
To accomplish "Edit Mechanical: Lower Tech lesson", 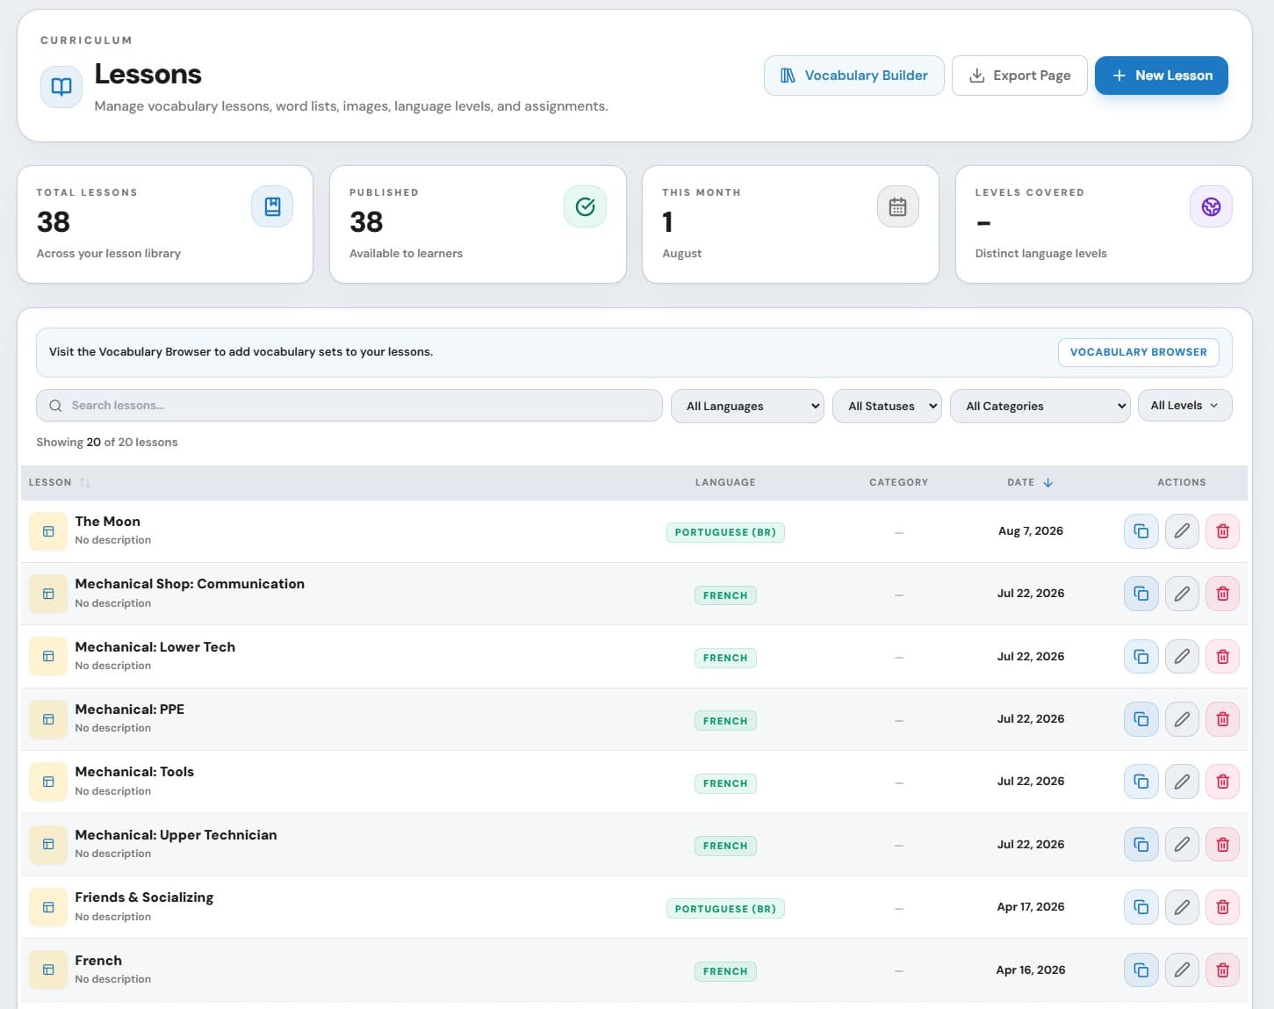I will coord(1182,657).
